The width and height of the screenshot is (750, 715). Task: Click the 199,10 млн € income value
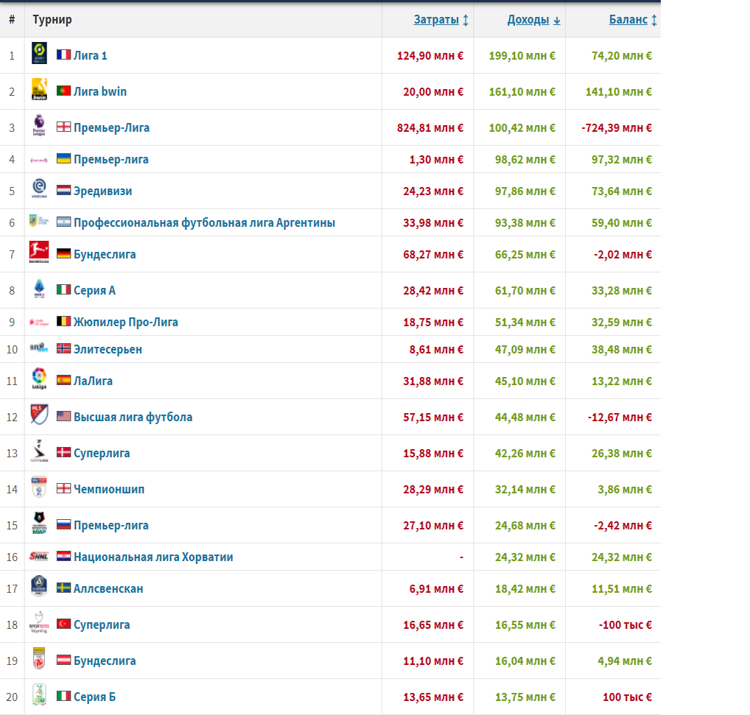522,55
